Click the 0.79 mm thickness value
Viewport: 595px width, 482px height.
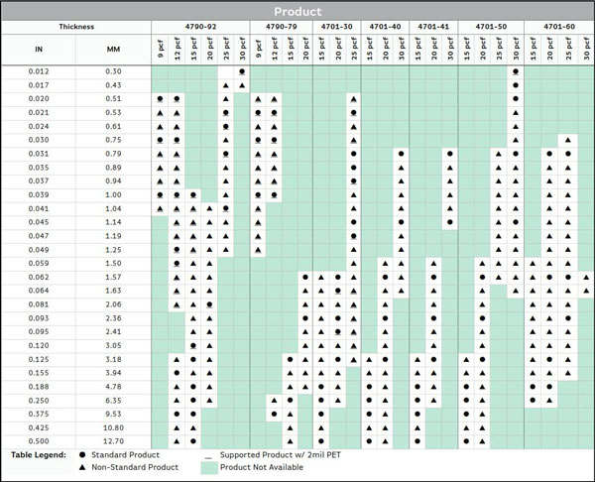coord(113,154)
